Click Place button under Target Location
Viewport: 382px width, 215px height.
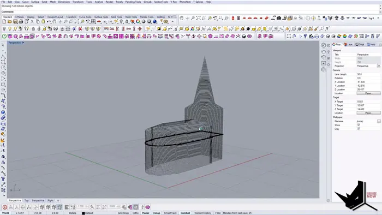tap(368, 113)
